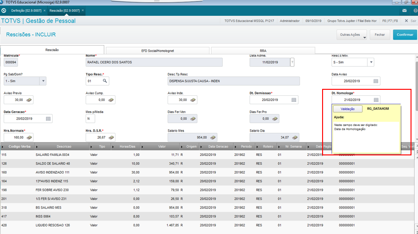This screenshot has width=418, height=234.
Task: Click the Fechar button
Action: (x=380, y=34)
